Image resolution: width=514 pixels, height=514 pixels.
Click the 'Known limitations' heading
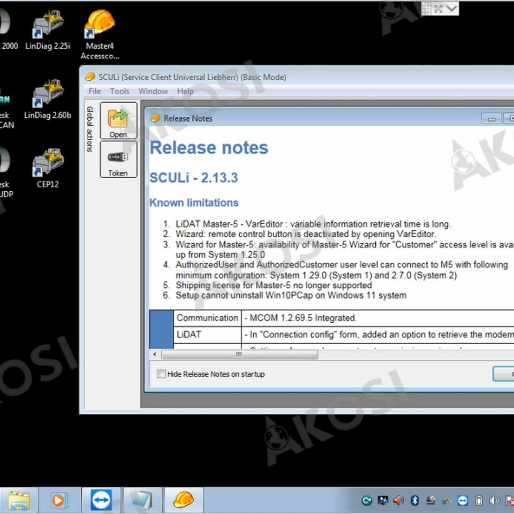[x=194, y=202]
